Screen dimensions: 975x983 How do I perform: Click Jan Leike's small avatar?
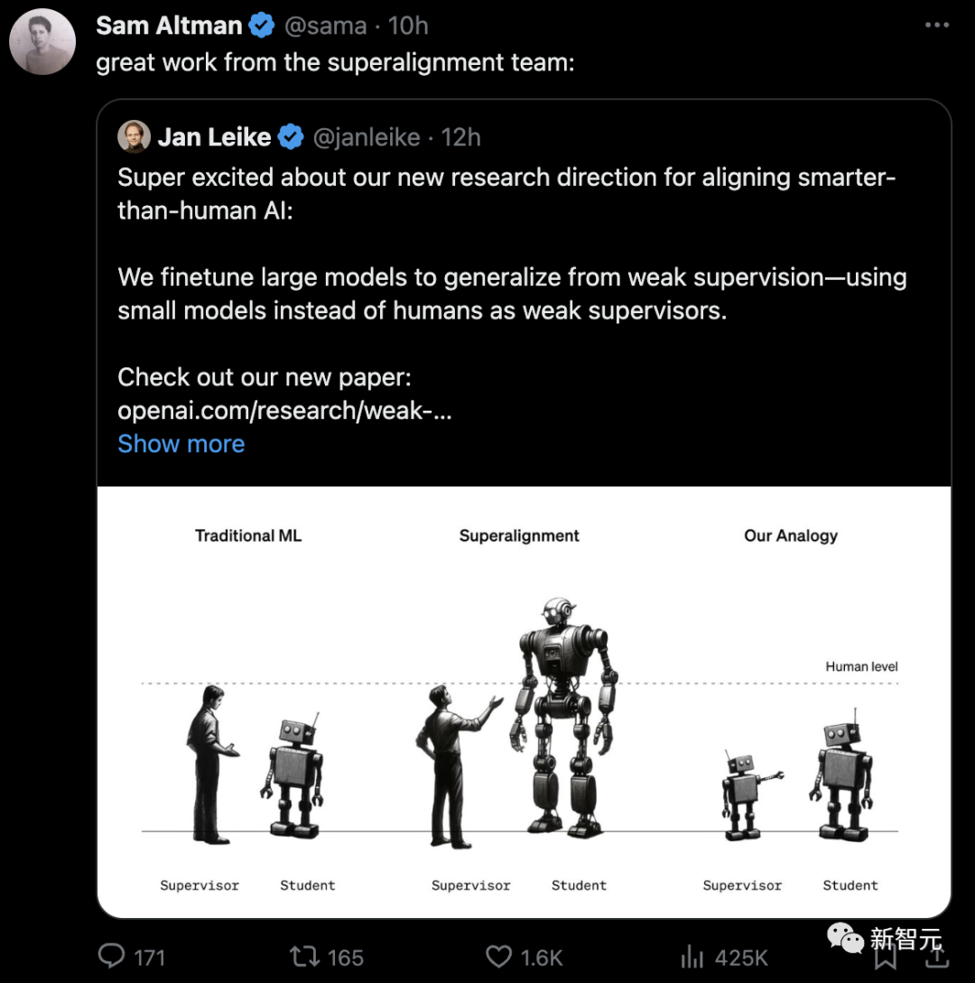(x=134, y=137)
